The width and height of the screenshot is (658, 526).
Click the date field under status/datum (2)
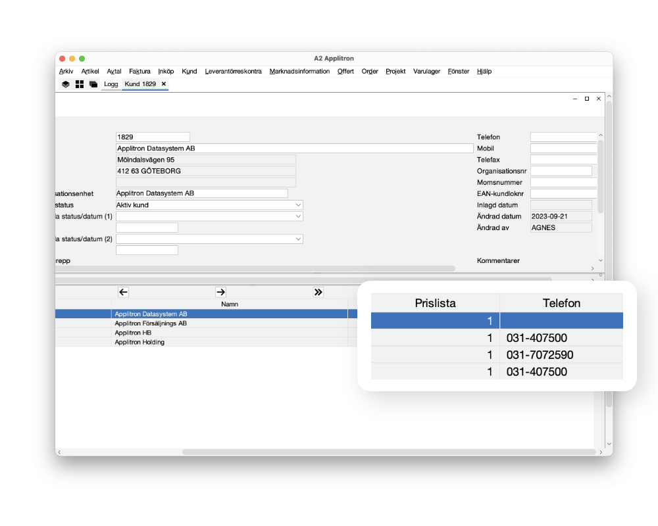click(147, 251)
